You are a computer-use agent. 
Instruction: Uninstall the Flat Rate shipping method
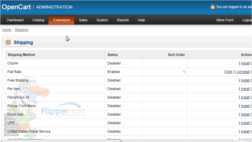[243, 72]
